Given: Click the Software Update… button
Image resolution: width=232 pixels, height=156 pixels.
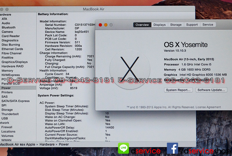Looking at the screenshot, I should point(211,90).
